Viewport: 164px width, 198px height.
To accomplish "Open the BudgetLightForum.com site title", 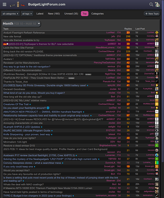I will (47, 4).
